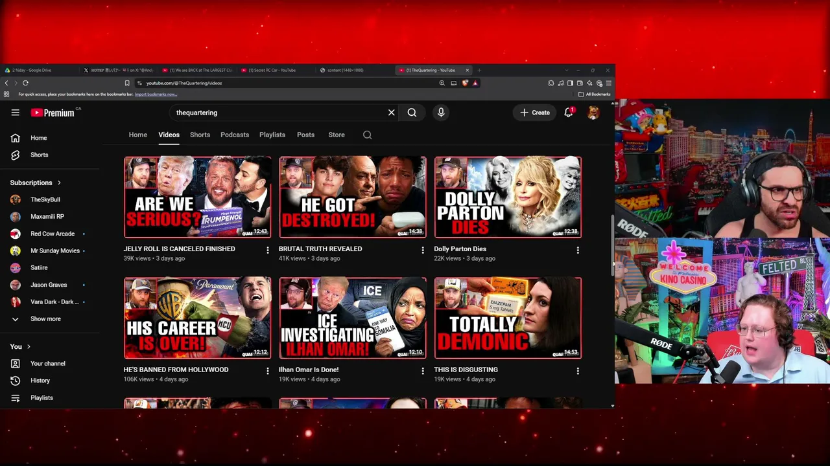
Task: Open options for Ilhan Omar is Done video
Action: (x=423, y=371)
